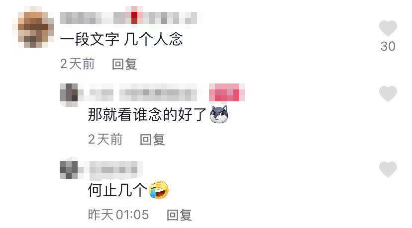Open the top commenter's profile avatar
Viewport: 412px width, 228px height.
point(33,27)
